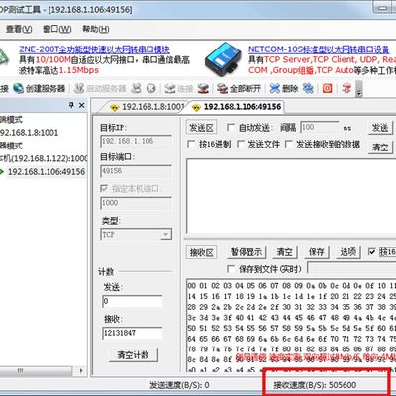
Task: Click the 间隔 interval field
Action: pyautogui.click(x=319, y=127)
